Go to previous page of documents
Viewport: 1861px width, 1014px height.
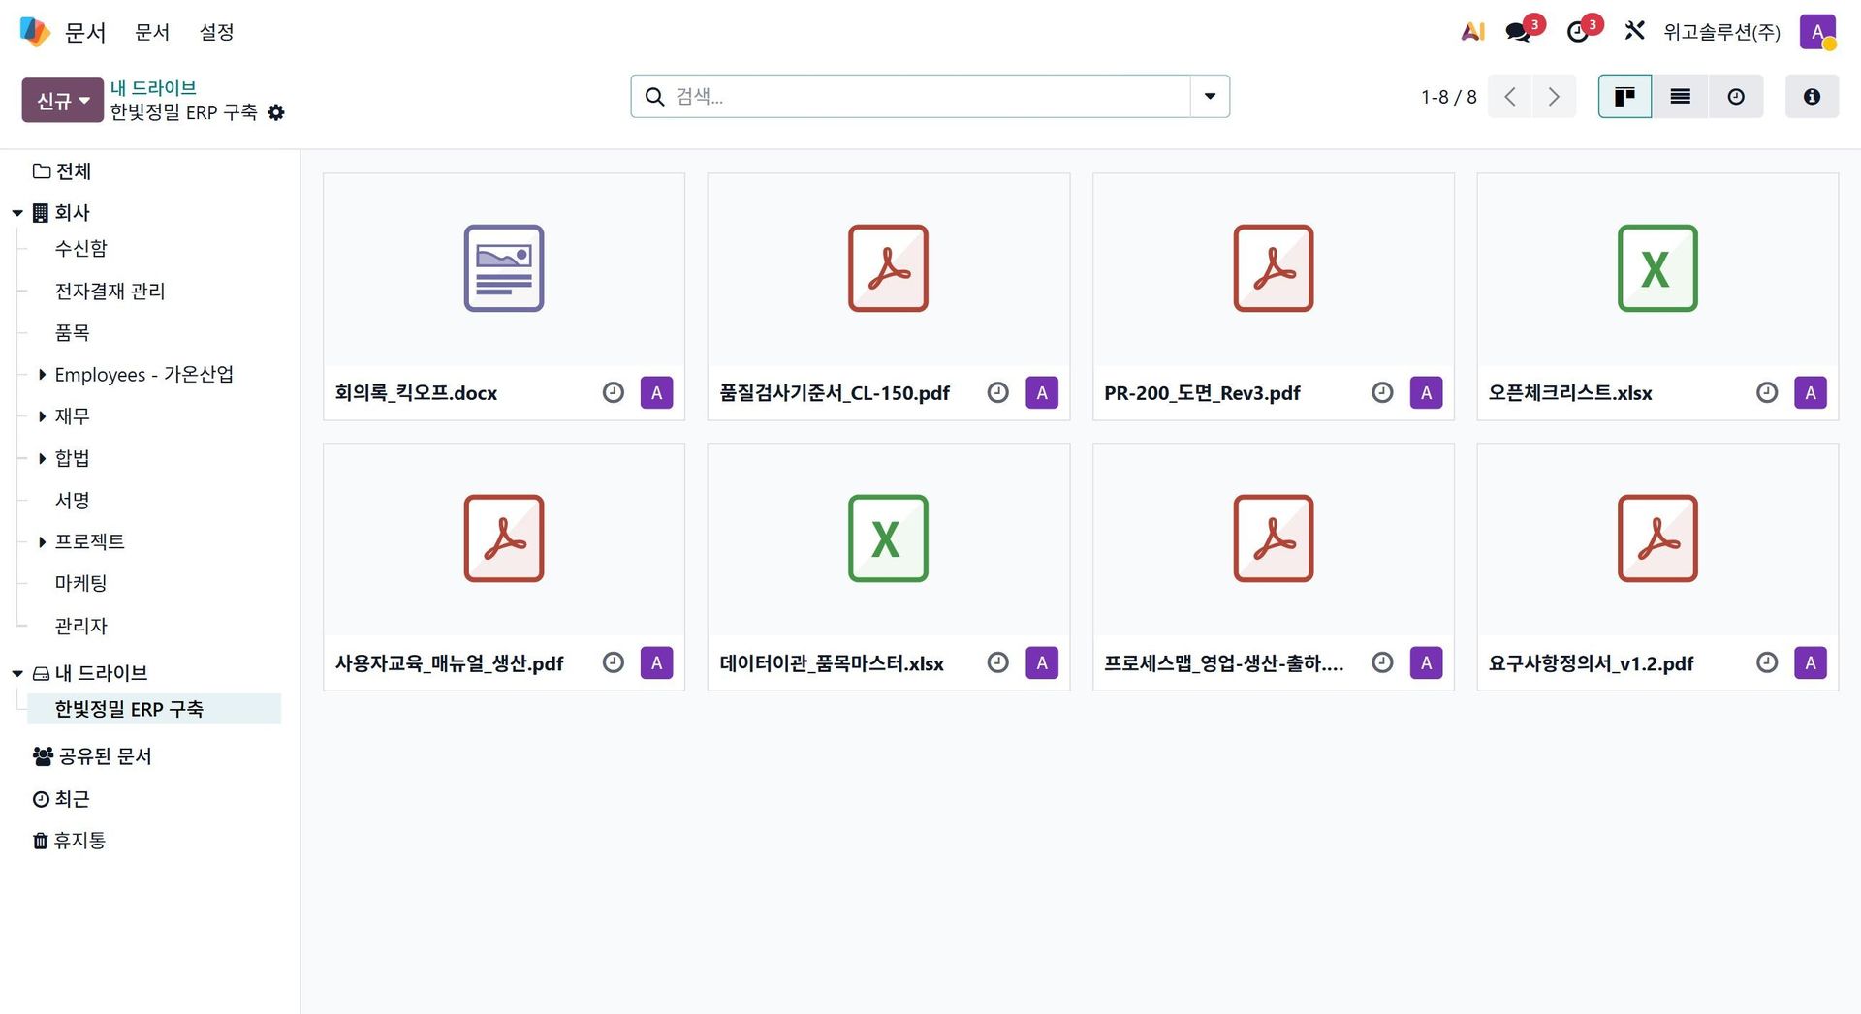click(x=1509, y=97)
